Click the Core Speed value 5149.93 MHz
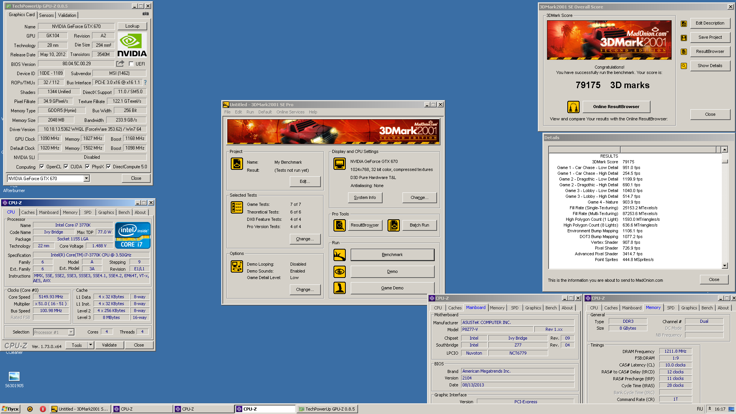 (x=51, y=297)
